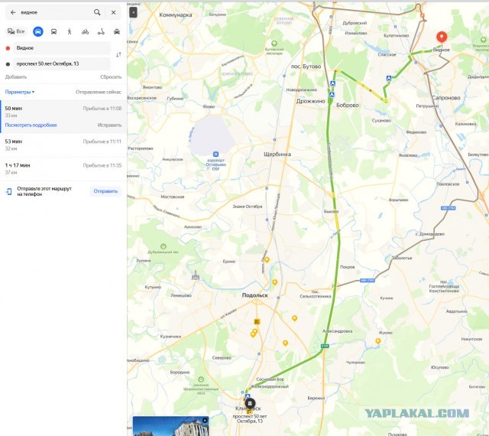
Task: Switch to walking route mode
Action: (70, 31)
